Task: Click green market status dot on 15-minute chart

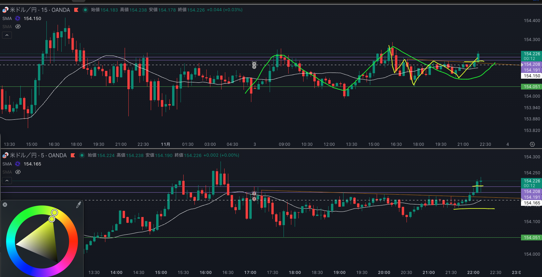Action: click(x=85, y=10)
